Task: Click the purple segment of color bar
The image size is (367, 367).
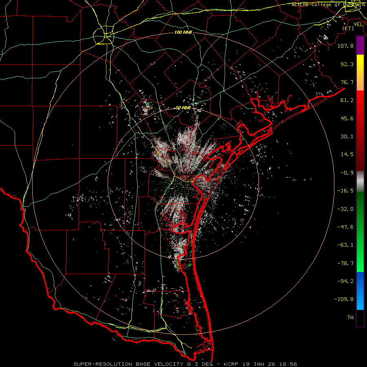Action: click(360, 45)
